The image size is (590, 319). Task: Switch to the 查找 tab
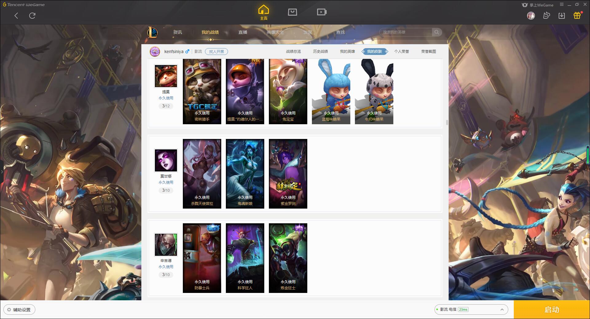click(x=340, y=32)
